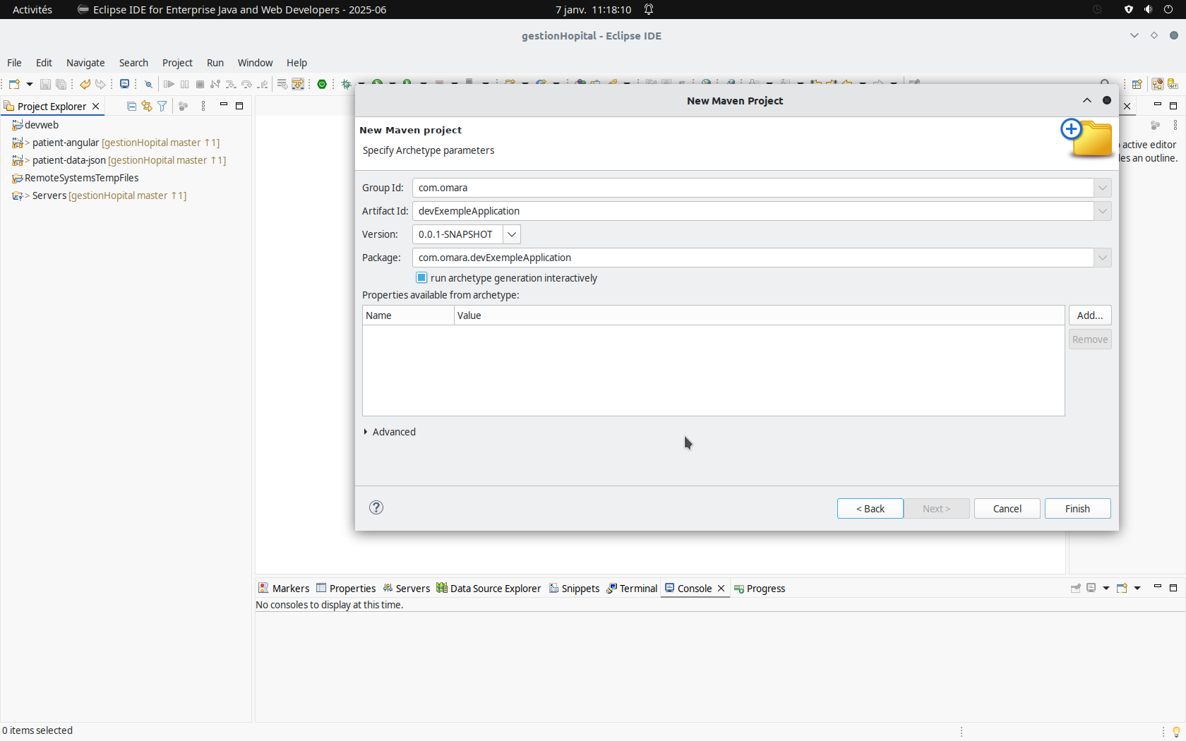
Task: Click Collapse All in Project Explorer
Action: [131, 107]
